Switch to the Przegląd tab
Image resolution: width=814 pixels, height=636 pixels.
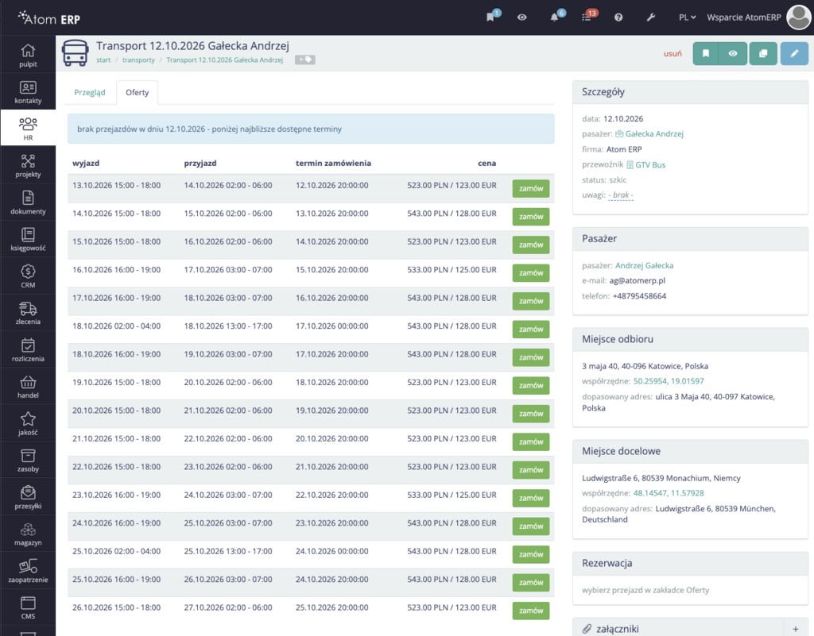[90, 92]
